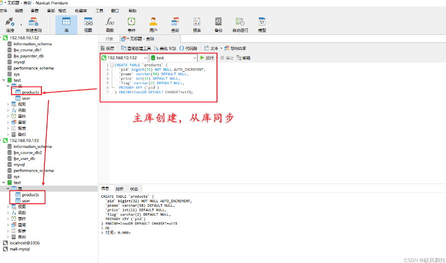This screenshot has height=263, width=446.
Task: Open the Query (查询) toolbar icon
Action: pyautogui.click(x=175, y=25)
